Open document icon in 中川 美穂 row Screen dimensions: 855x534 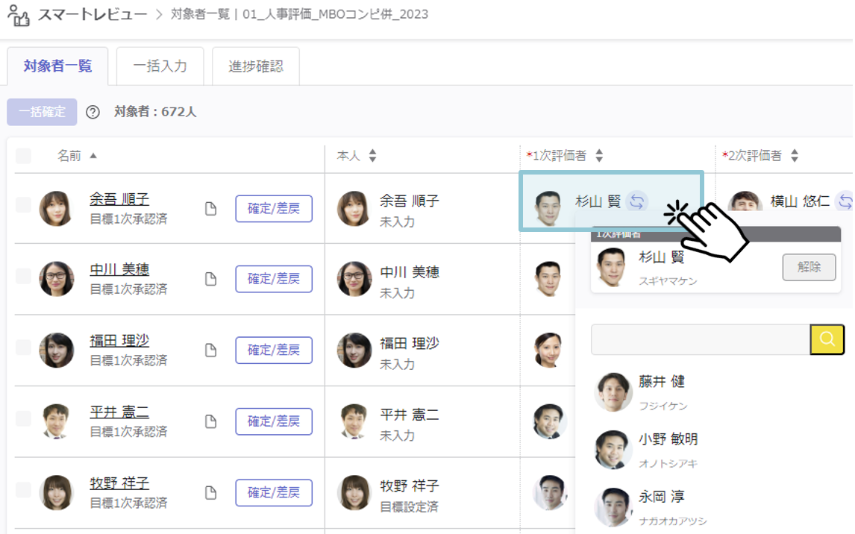coord(210,279)
